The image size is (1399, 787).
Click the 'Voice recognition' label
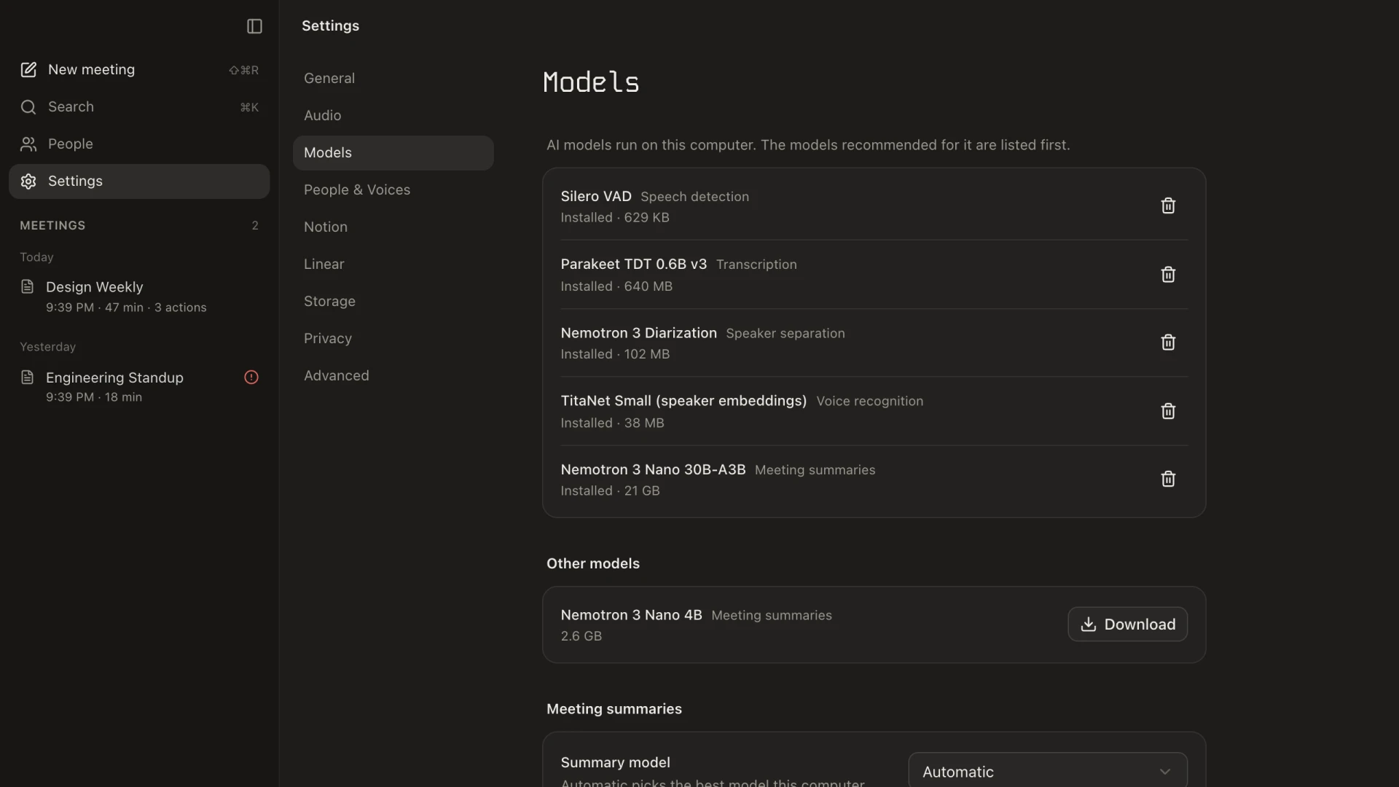point(869,401)
